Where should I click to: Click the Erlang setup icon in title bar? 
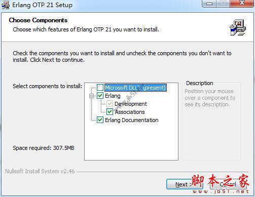coord(6,5)
